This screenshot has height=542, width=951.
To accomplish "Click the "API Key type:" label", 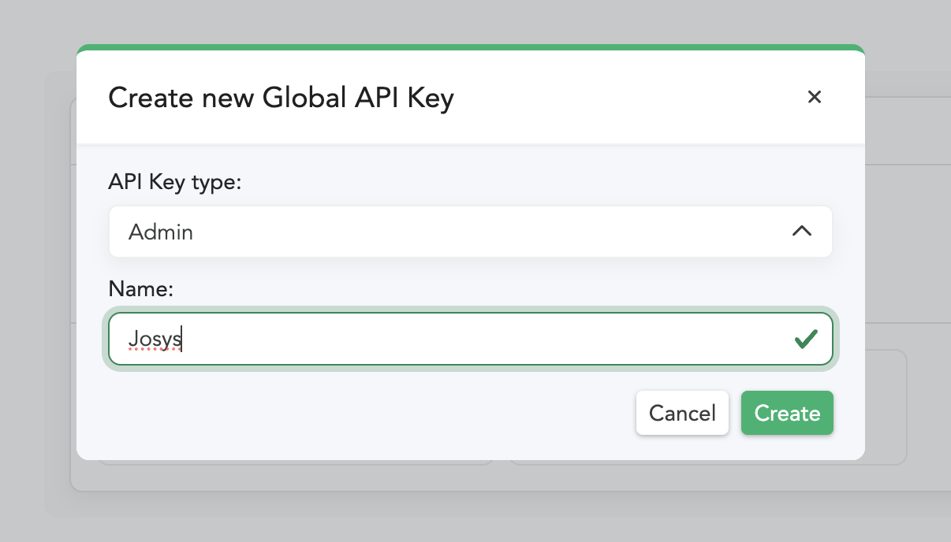I will pos(174,182).
